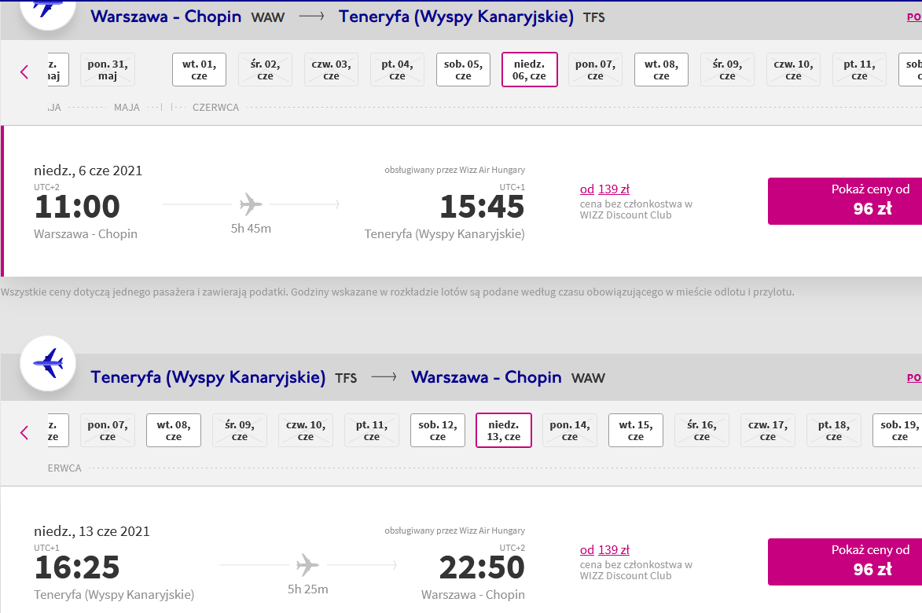Show earlier outbound dates with left chevron
The image size is (922, 613).
point(24,72)
